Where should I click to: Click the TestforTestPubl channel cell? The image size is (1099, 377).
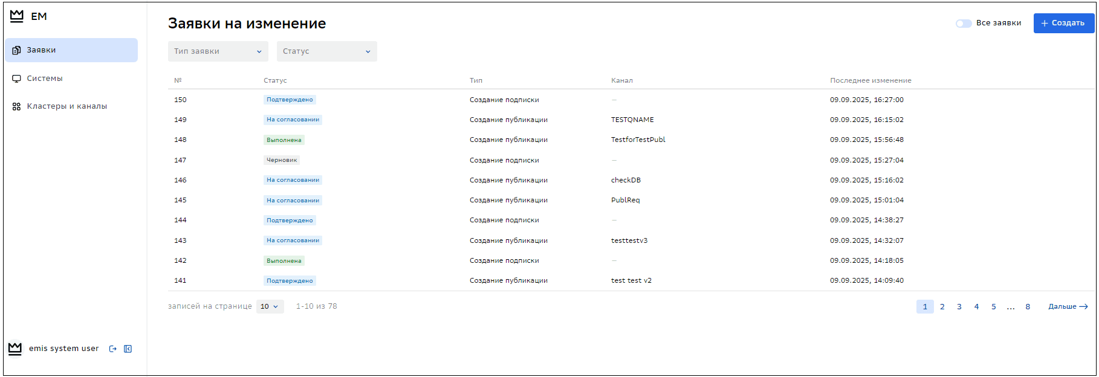pyautogui.click(x=638, y=140)
